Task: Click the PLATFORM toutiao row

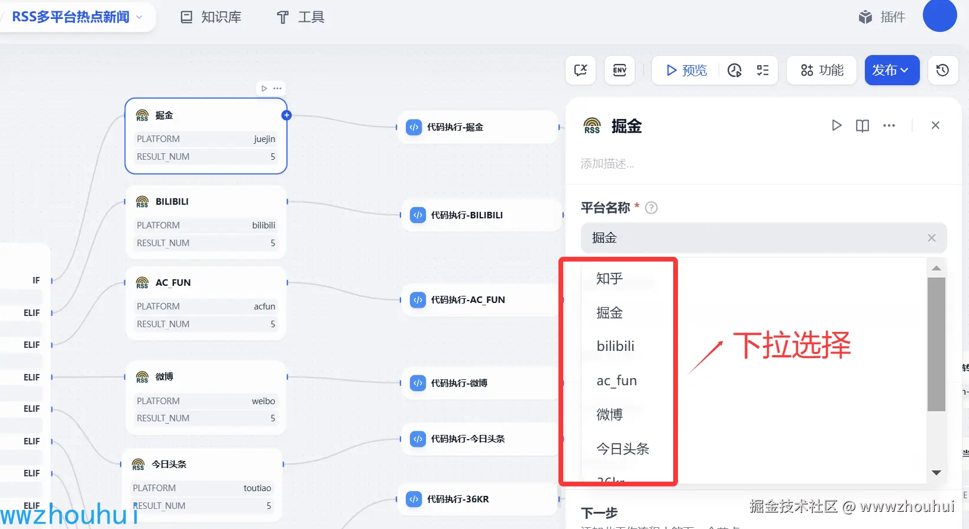Action: (202, 488)
